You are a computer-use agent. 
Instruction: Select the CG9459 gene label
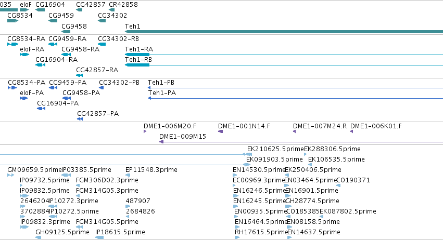click(x=61, y=16)
